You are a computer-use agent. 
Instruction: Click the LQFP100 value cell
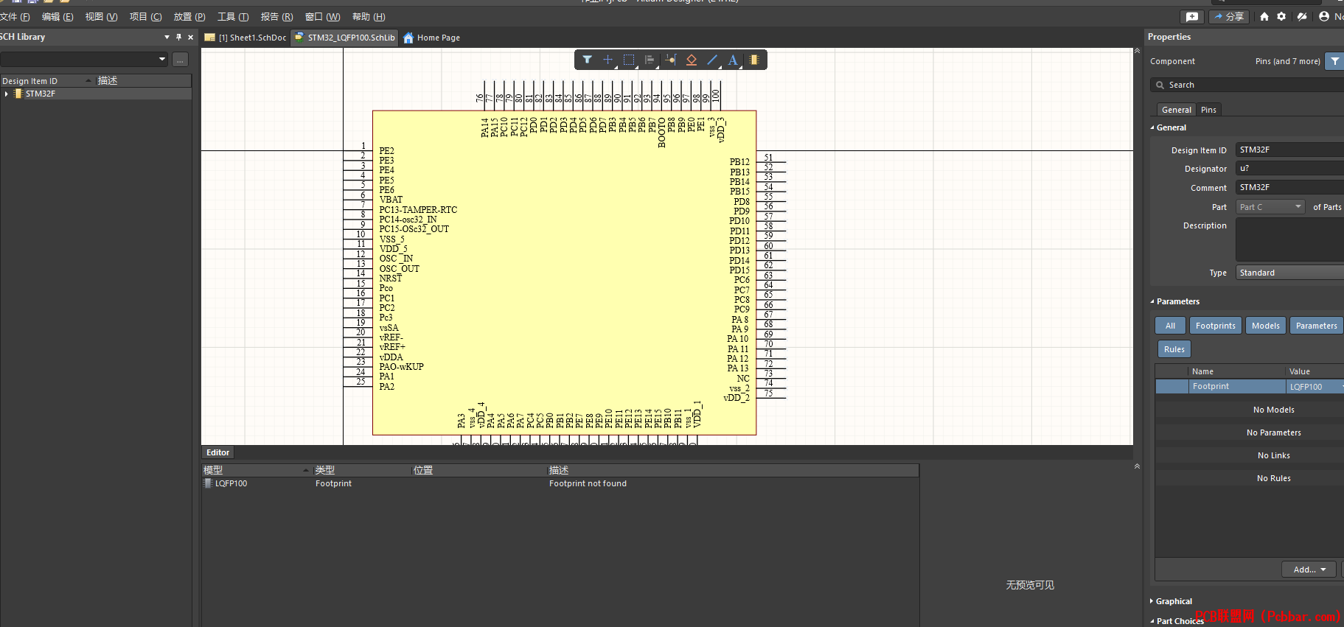click(1315, 386)
